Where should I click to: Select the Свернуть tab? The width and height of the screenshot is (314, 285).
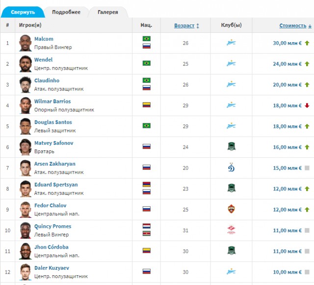(23, 12)
